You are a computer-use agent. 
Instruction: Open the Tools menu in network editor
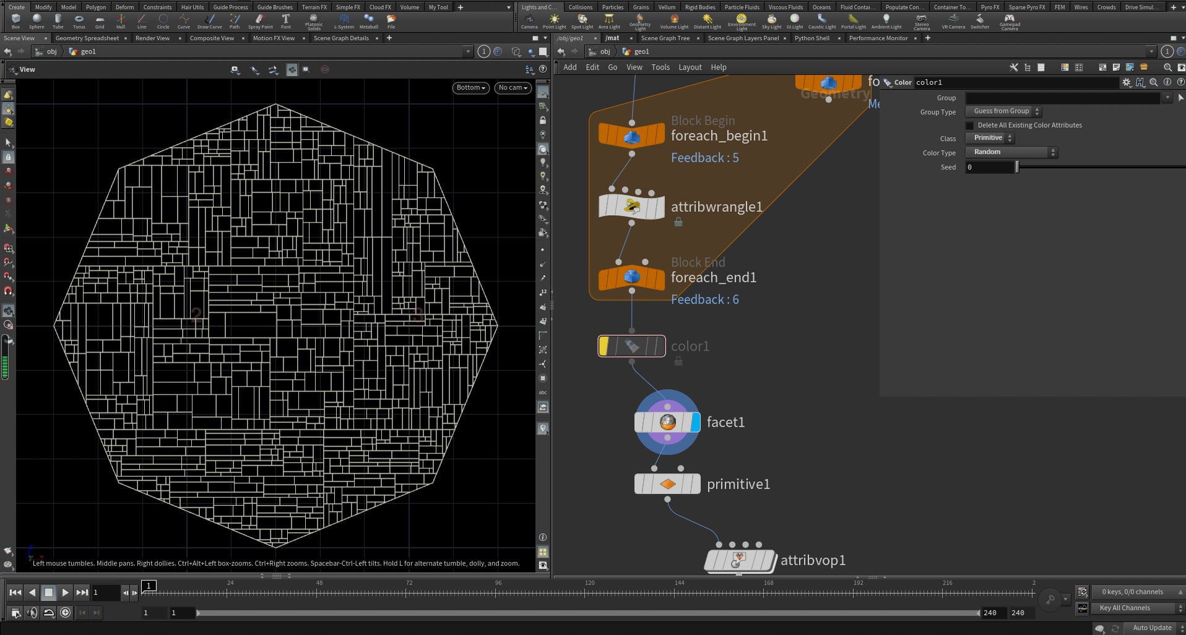[660, 67]
